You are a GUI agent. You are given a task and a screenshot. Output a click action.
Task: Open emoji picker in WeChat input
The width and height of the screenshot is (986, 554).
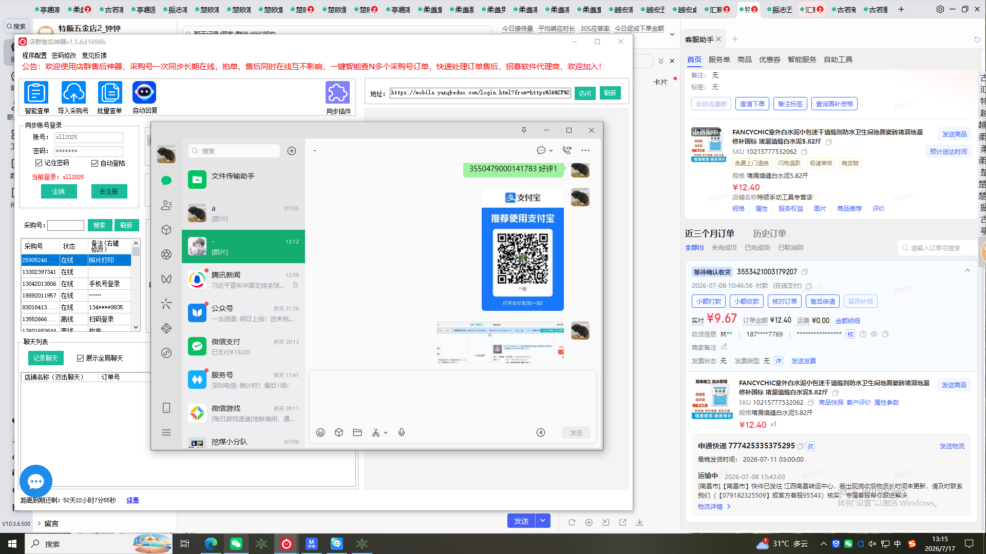point(320,432)
